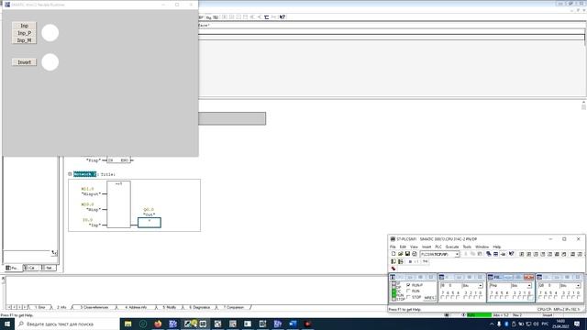Click first icon of PLCSIM second toolbar row

point(393,261)
